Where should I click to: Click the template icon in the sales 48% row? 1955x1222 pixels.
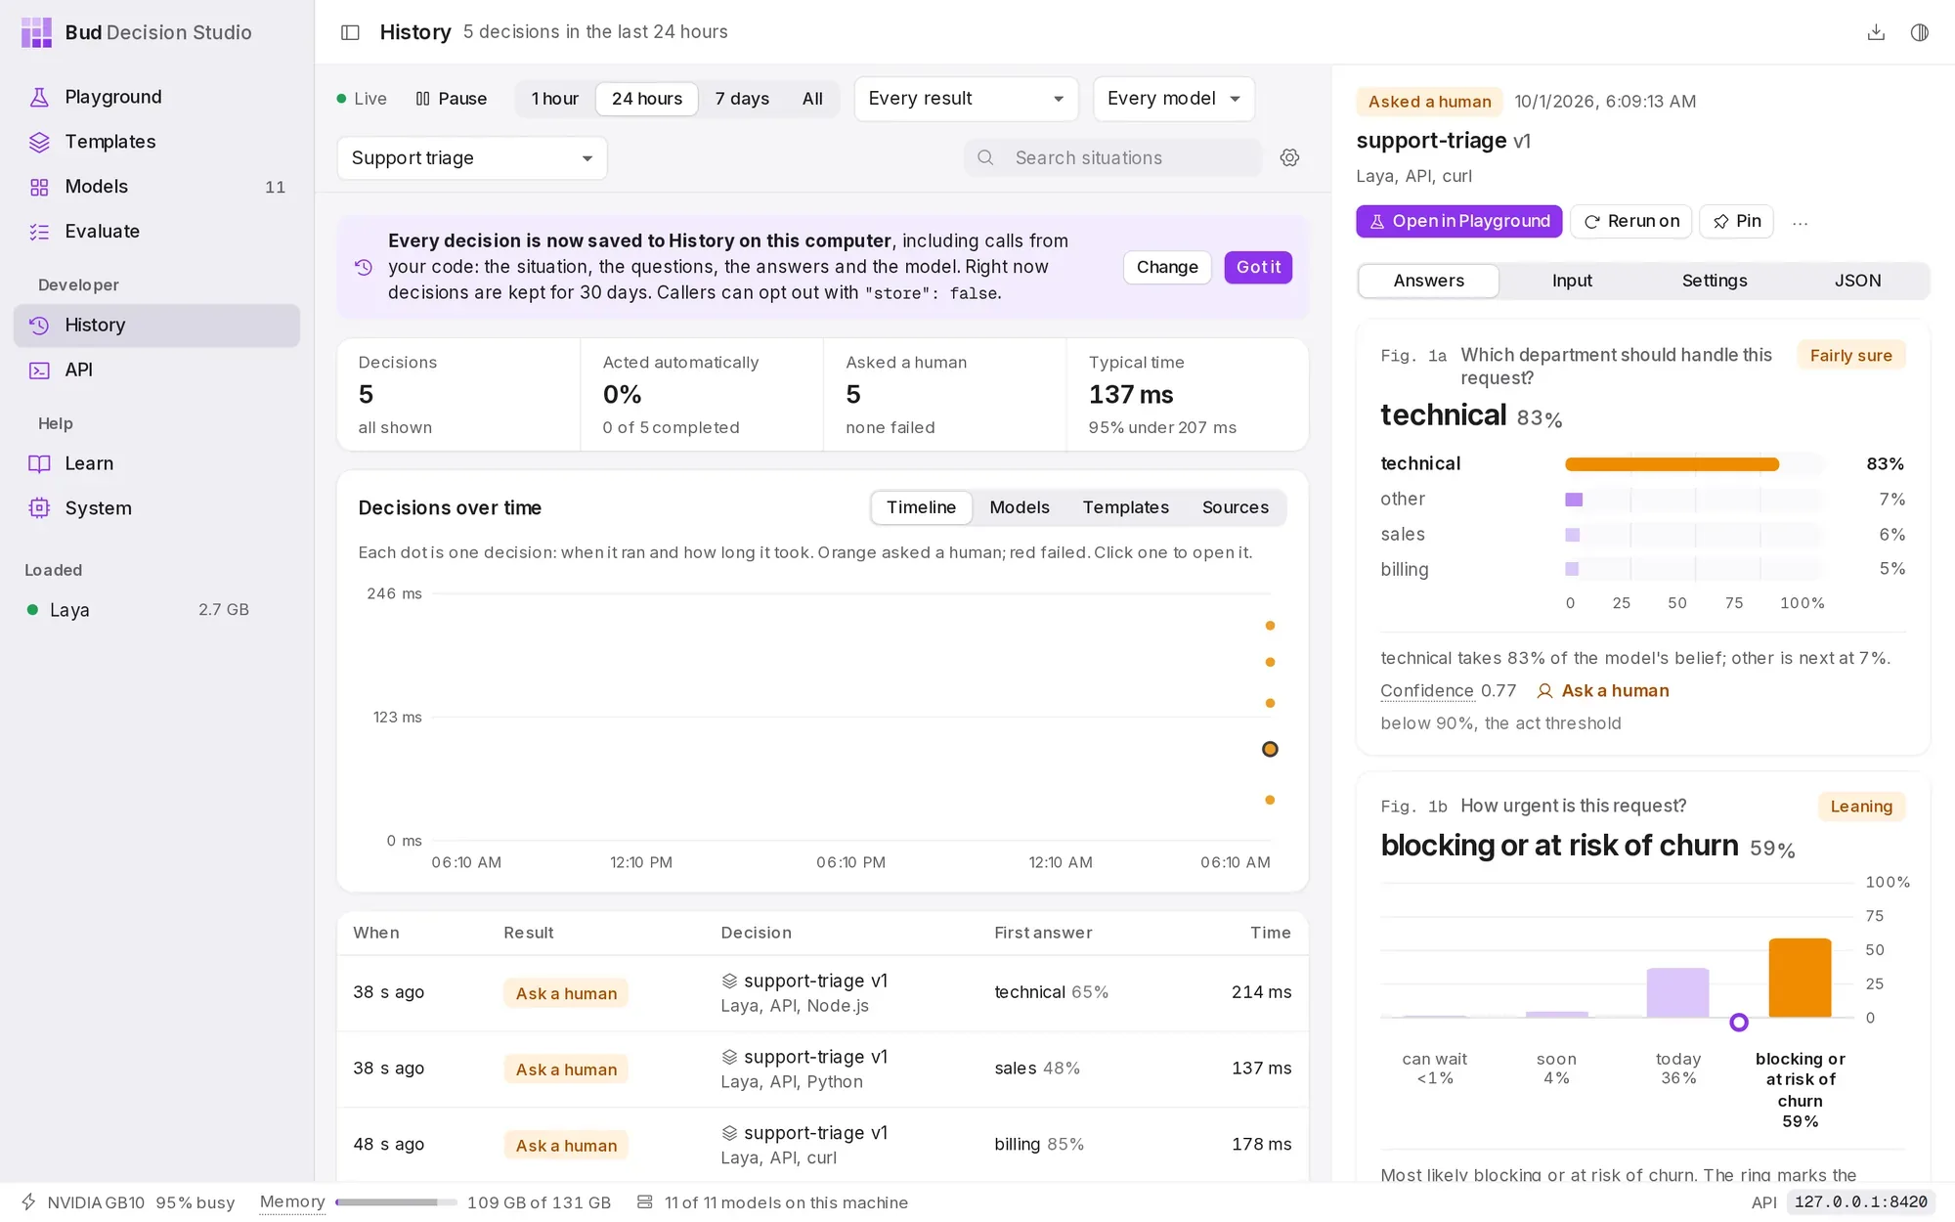(729, 1057)
